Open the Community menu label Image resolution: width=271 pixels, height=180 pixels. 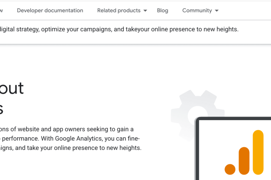(197, 10)
